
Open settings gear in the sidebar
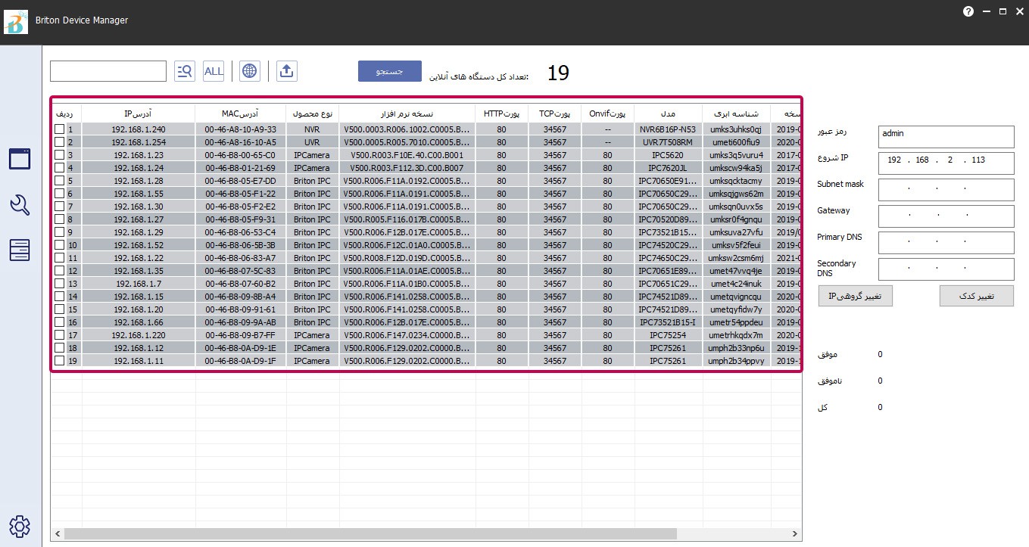20,526
